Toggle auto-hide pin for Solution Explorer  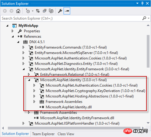142,3
